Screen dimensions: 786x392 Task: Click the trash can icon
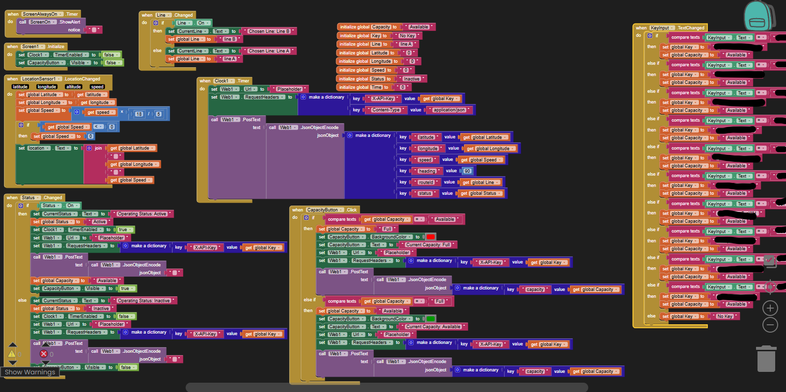click(766, 359)
